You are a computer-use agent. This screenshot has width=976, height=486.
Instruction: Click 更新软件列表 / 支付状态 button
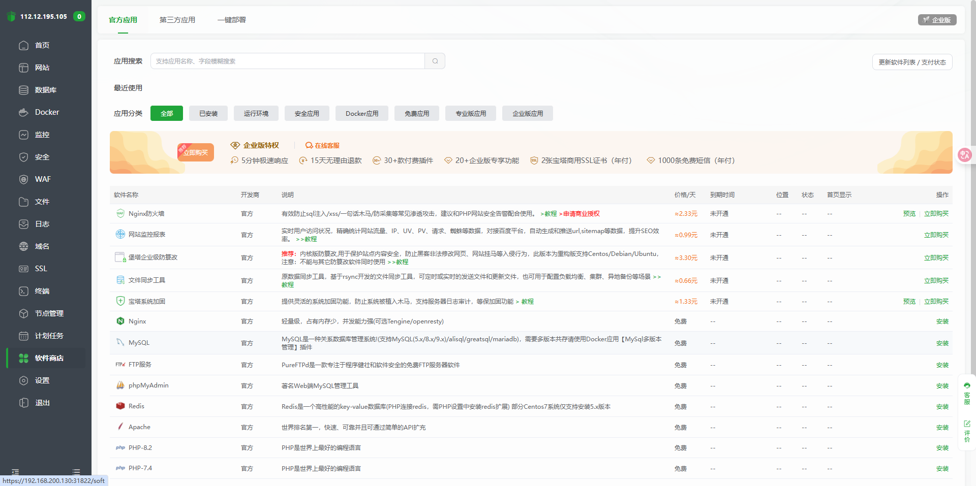click(x=912, y=62)
